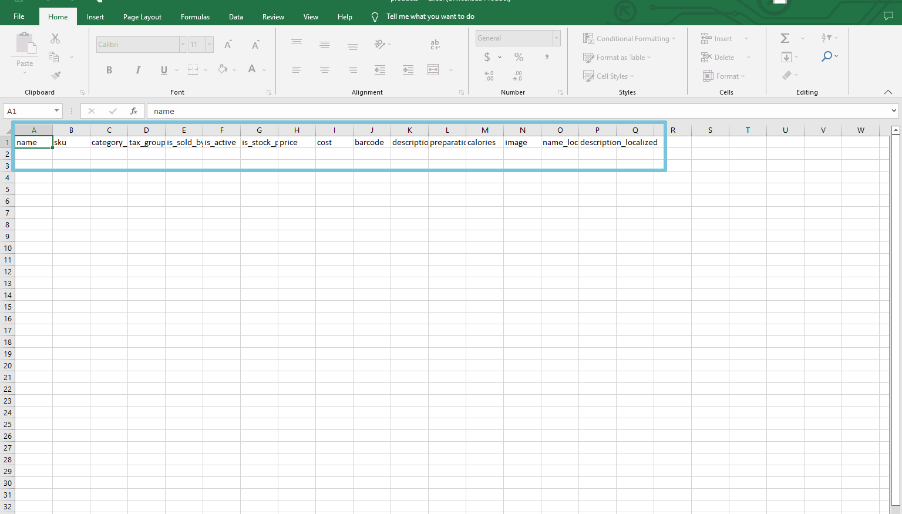Select cell J1 containing barcode
This screenshot has height=514, width=902.
[x=372, y=142]
